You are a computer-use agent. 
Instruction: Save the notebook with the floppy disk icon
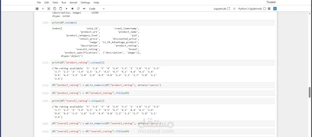[37, 9]
